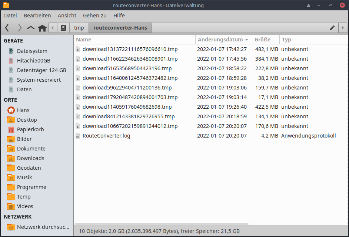349x237 pixels.
Task: Open the Datei menu
Action: [10, 16]
